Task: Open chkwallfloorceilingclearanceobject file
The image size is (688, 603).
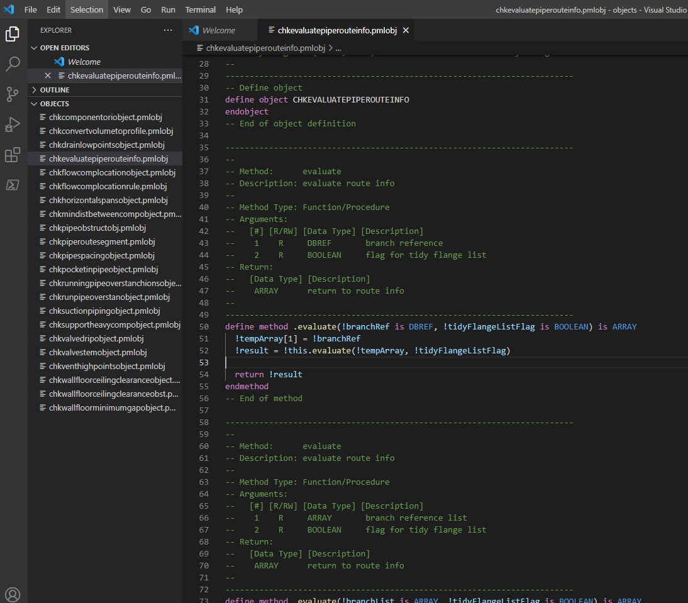Action: click(114, 380)
